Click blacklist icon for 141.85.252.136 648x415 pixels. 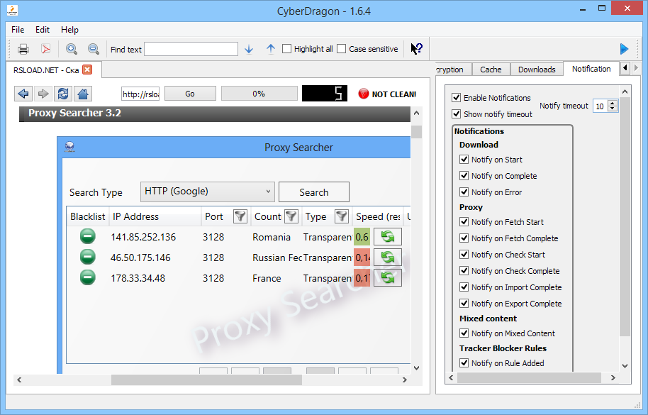[88, 236]
